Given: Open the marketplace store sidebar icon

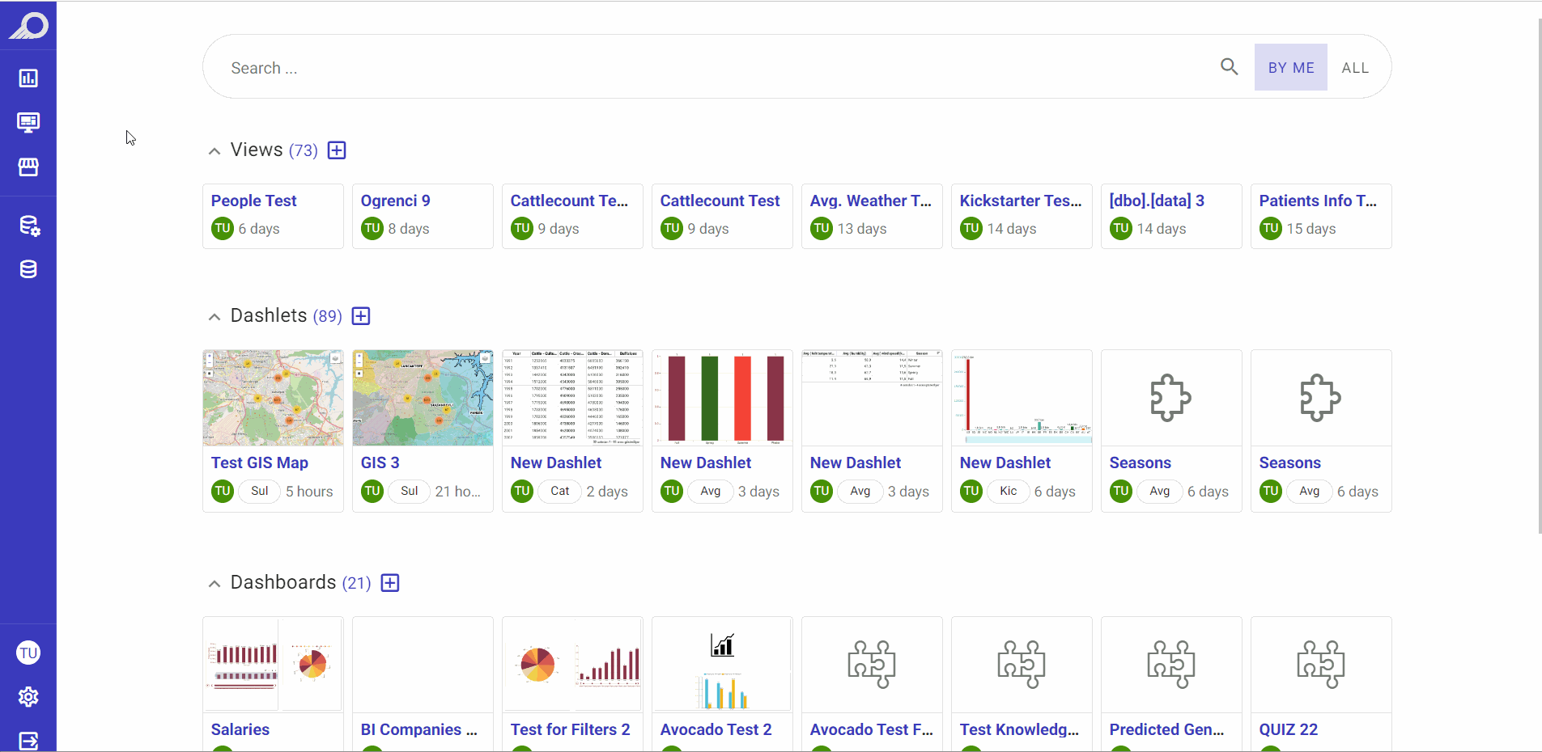Looking at the screenshot, I should tap(28, 167).
